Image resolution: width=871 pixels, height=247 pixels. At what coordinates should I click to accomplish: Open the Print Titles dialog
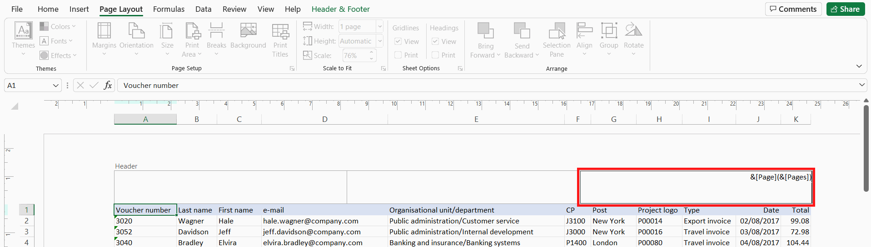[280, 40]
